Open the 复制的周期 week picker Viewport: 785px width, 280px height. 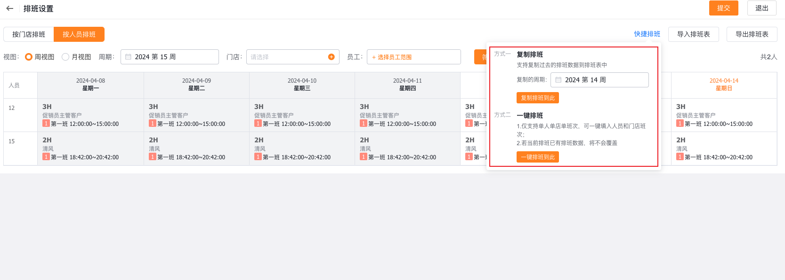[599, 80]
